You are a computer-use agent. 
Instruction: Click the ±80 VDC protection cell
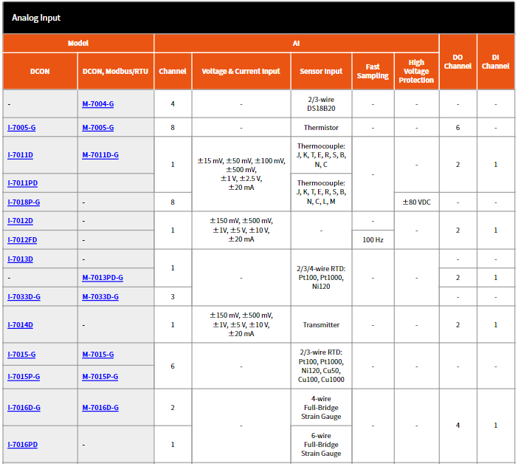click(x=416, y=202)
